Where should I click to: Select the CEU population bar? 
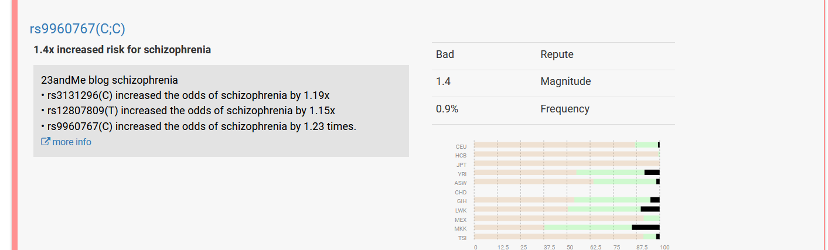(x=567, y=145)
